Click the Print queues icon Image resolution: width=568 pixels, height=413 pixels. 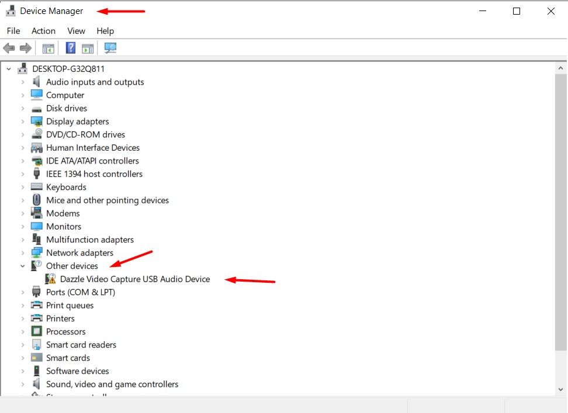(37, 305)
